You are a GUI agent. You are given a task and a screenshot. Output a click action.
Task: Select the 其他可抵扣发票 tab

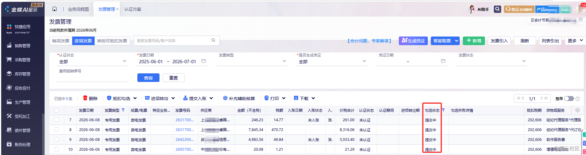pyautogui.click(x=112, y=41)
